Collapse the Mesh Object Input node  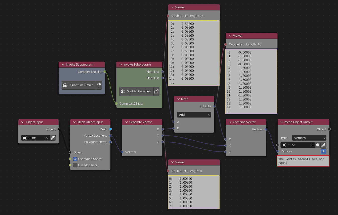(74, 122)
